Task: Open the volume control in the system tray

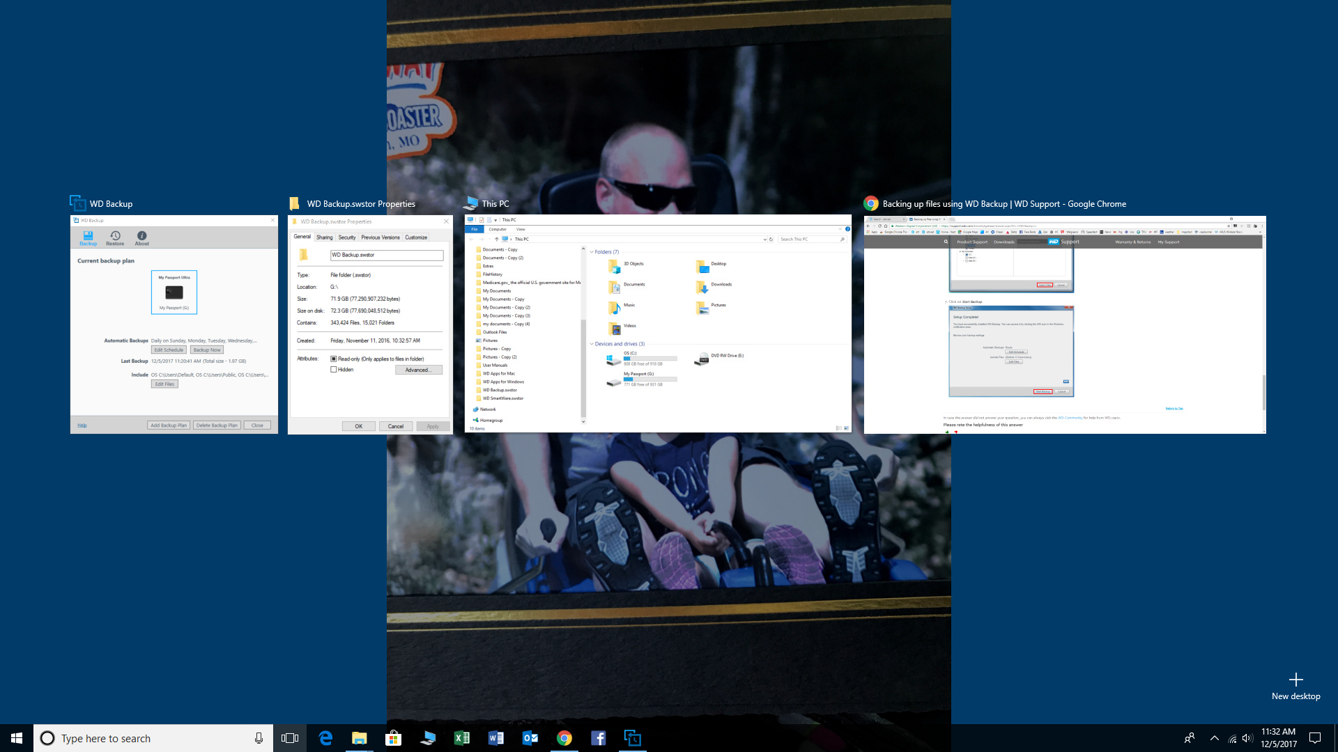Action: point(1247,738)
